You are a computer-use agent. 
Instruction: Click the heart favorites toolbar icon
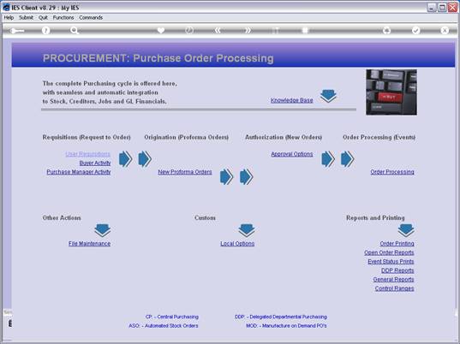point(161,30)
